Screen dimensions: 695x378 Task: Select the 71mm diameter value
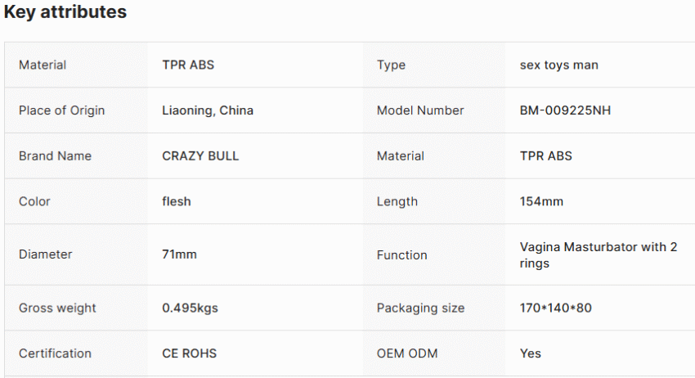click(x=180, y=254)
